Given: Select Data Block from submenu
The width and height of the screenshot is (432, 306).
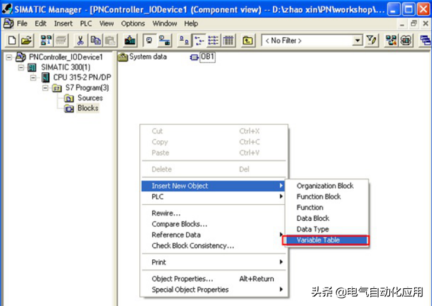Looking at the screenshot, I should pyautogui.click(x=327, y=218).
